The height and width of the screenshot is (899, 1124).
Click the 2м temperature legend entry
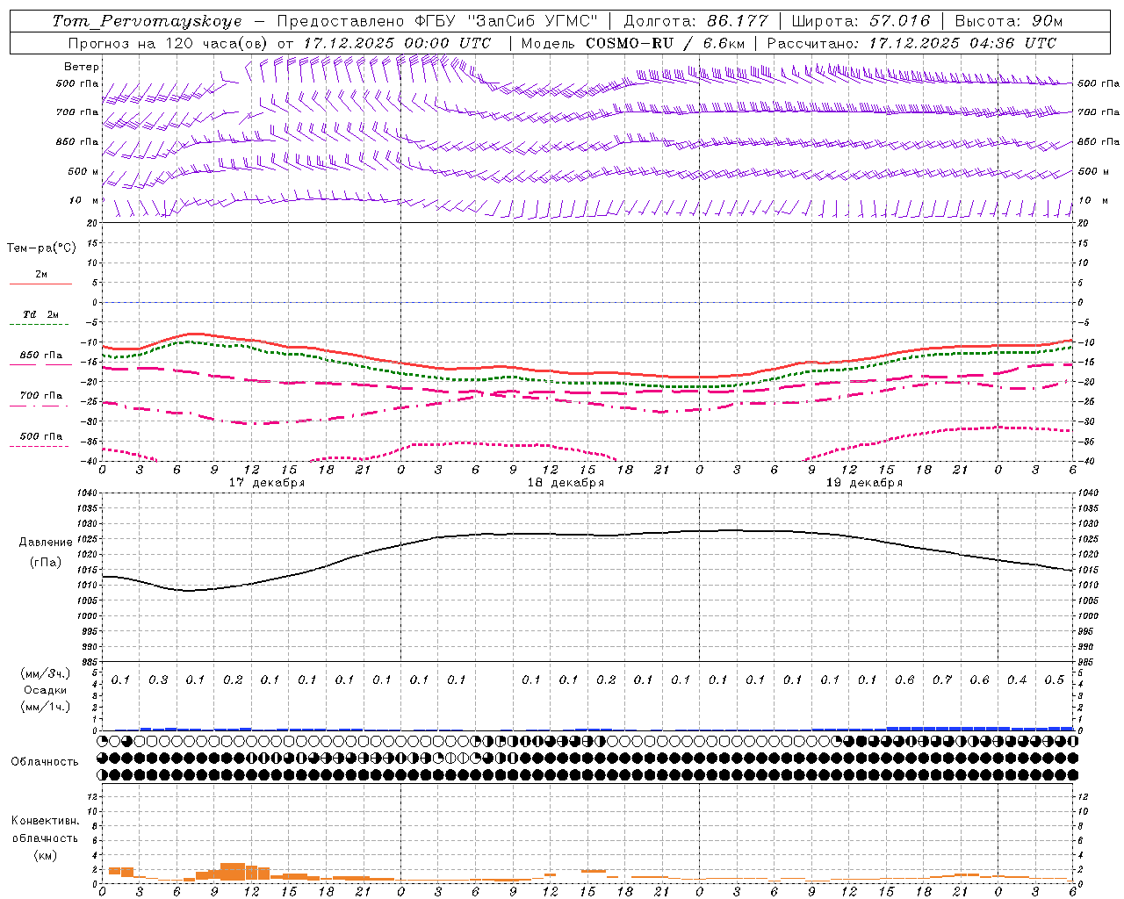click(41, 275)
